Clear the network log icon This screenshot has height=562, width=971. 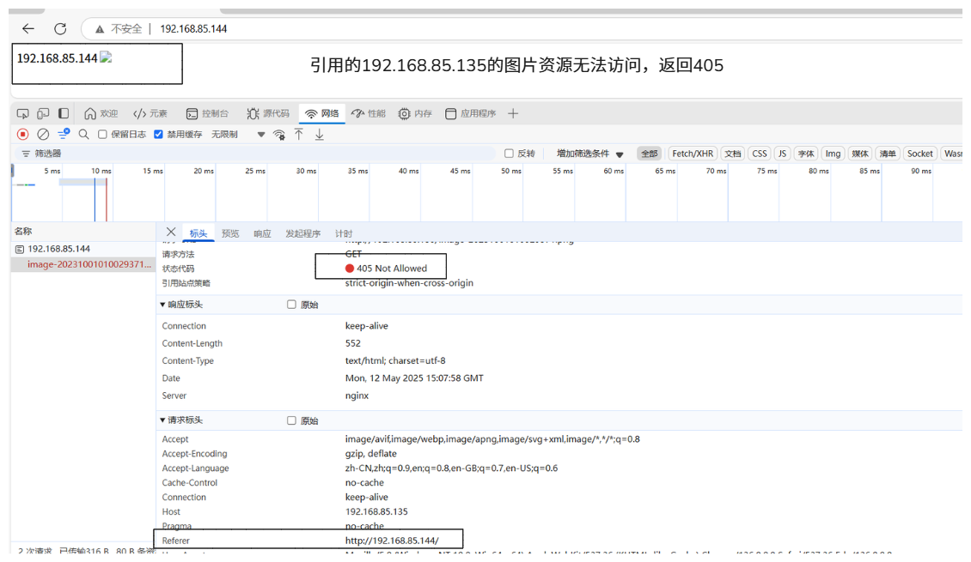pyautogui.click(x=43, y=134)
